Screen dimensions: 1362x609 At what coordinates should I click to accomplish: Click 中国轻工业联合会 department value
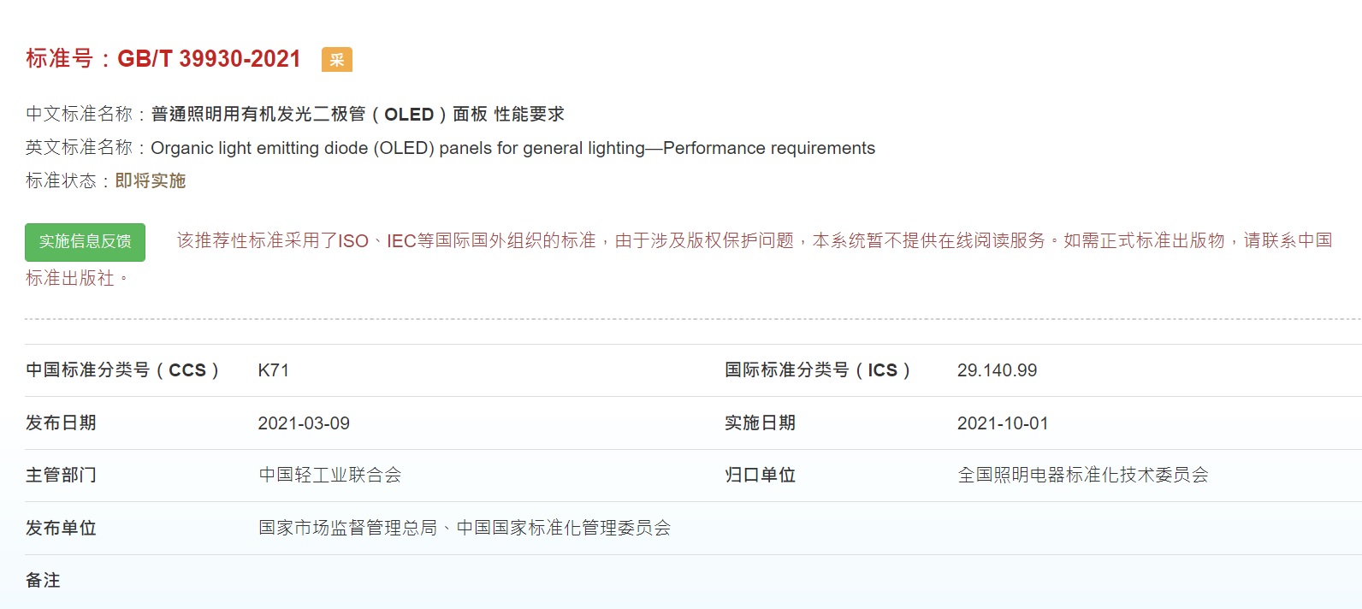click(330, 475)
